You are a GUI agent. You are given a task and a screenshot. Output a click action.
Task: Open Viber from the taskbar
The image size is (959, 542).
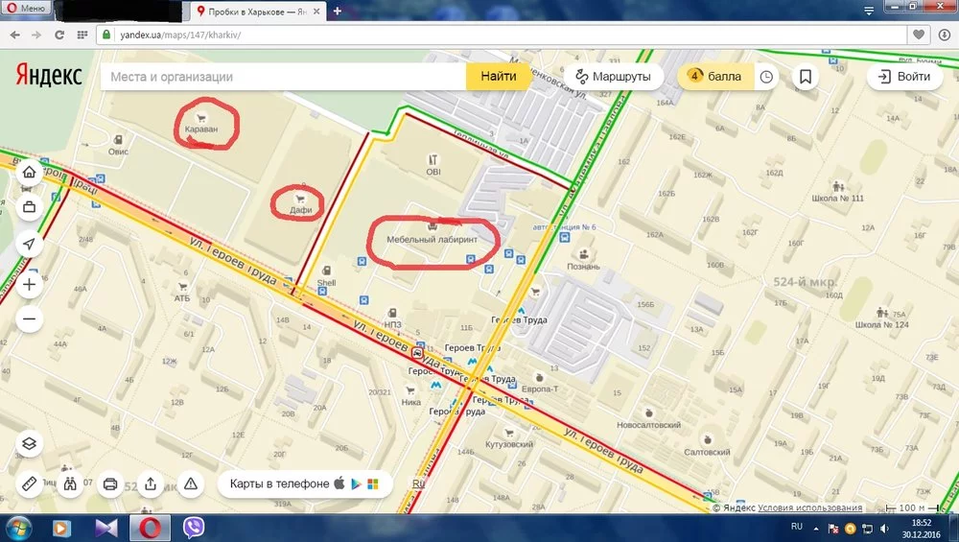pos(194,528)
